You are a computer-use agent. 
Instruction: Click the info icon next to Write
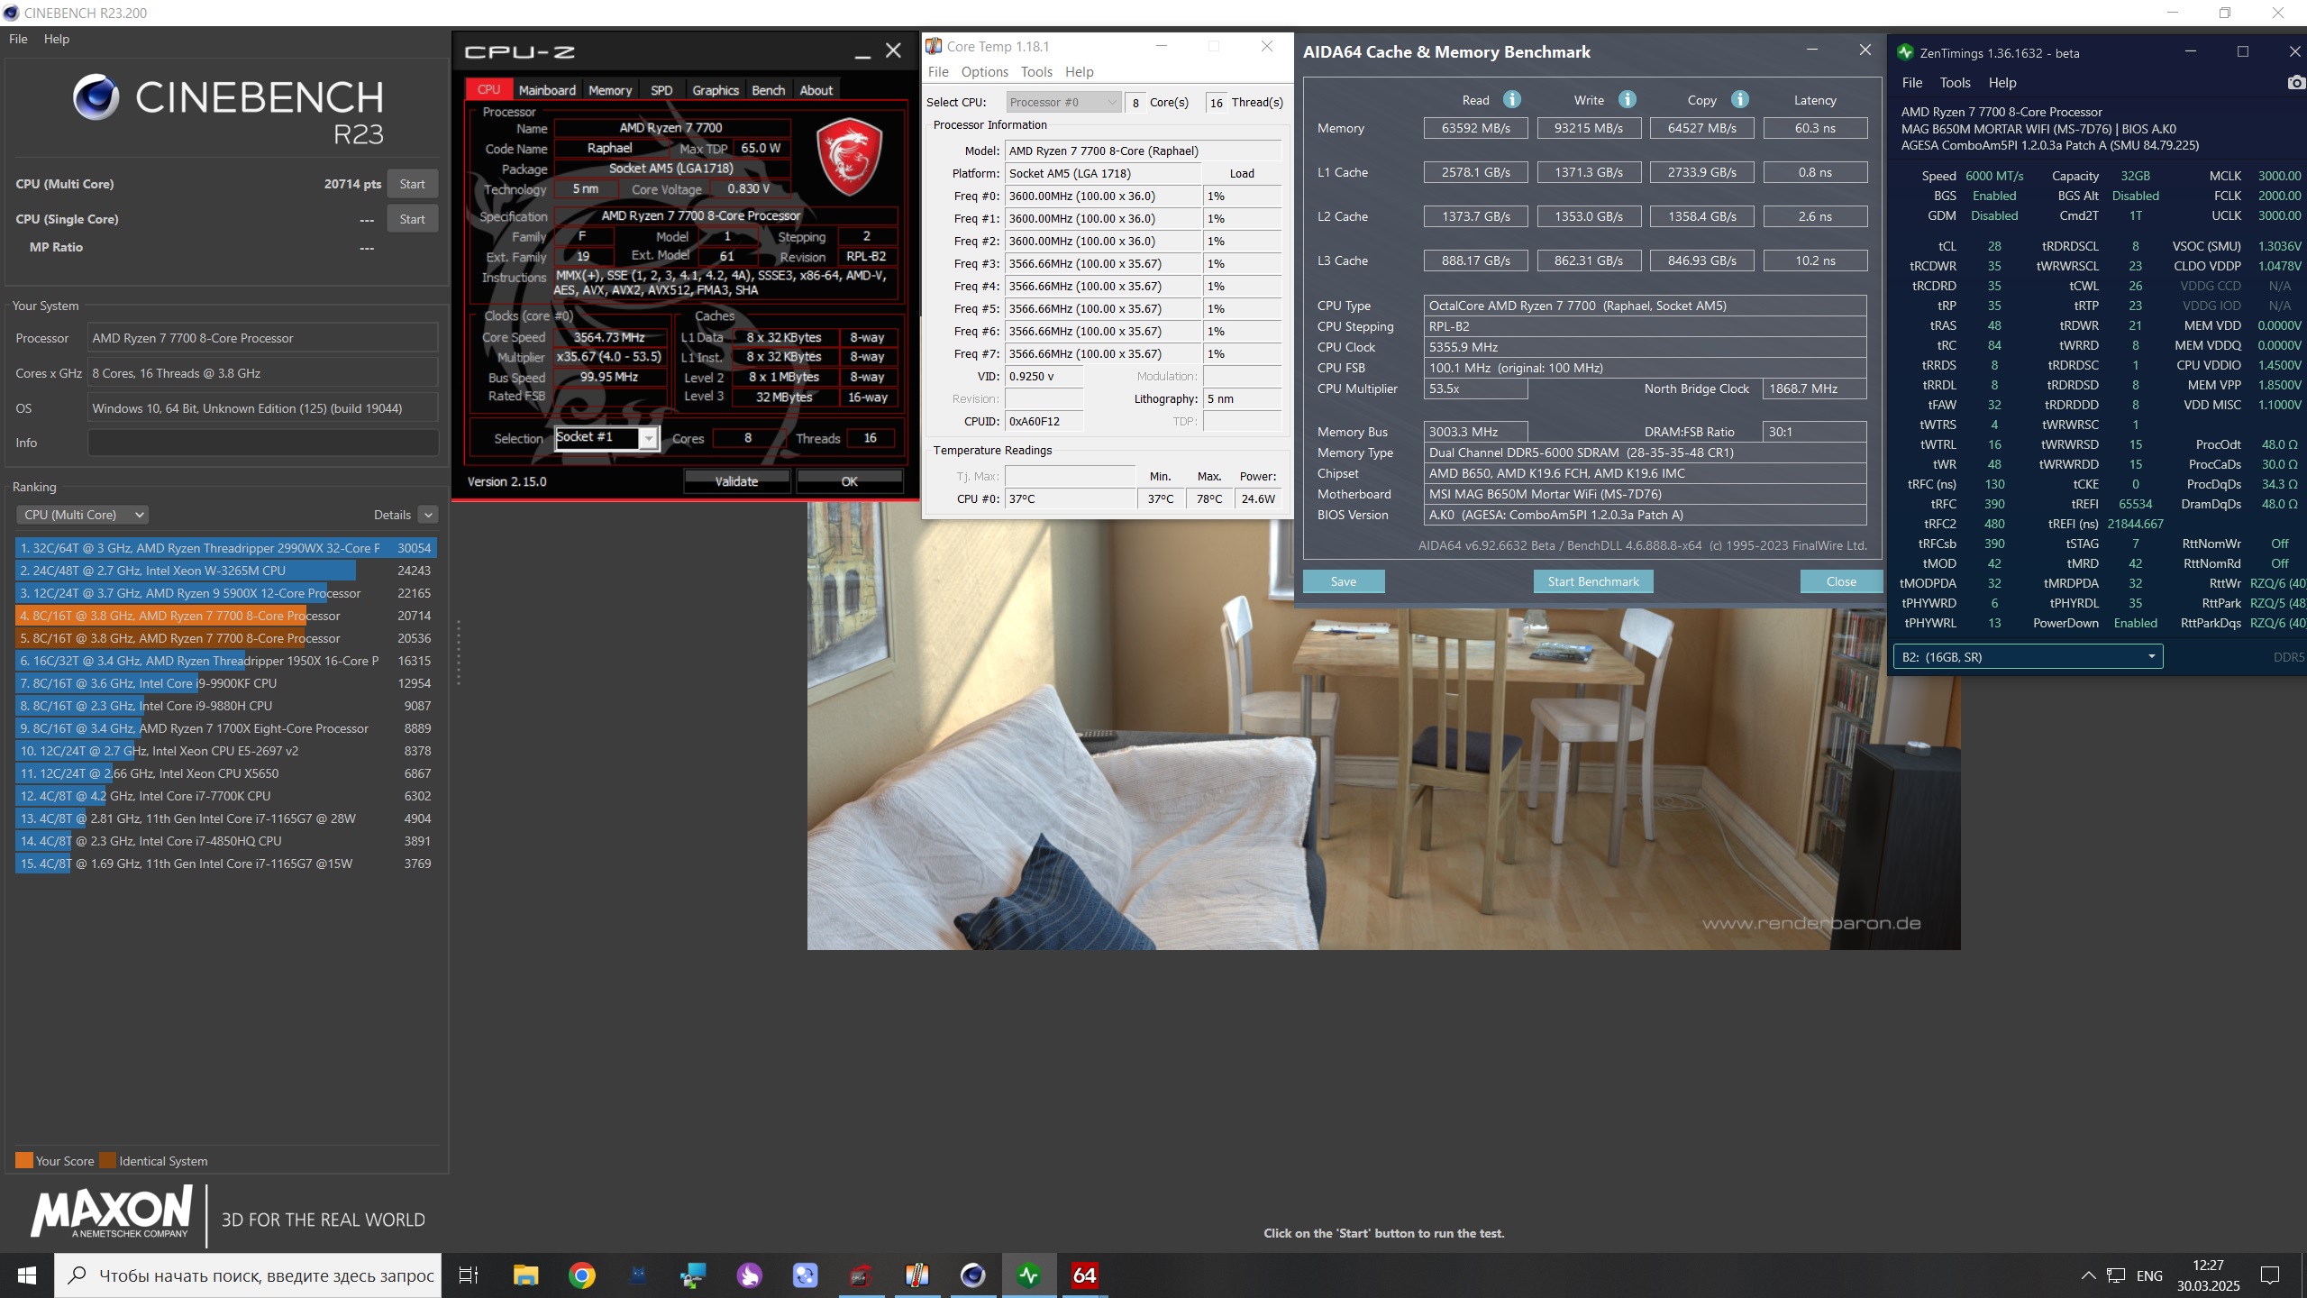1627,99
